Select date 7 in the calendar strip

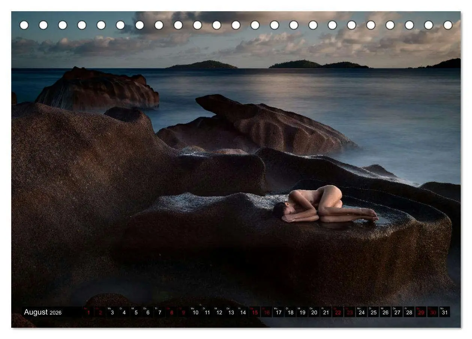(x=160, y=312)
